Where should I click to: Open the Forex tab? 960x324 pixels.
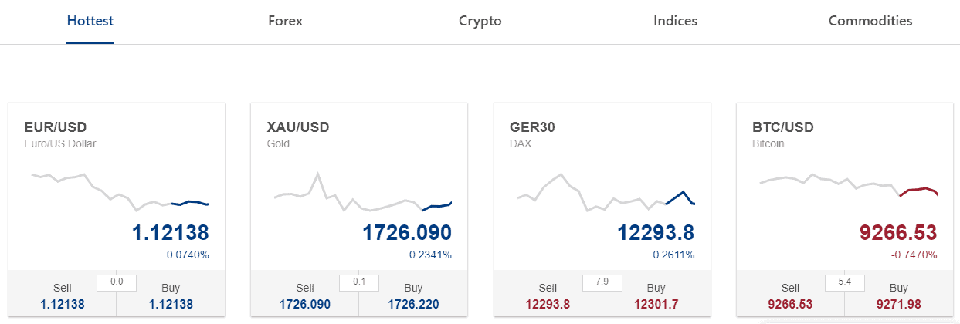tap(285, 21)
